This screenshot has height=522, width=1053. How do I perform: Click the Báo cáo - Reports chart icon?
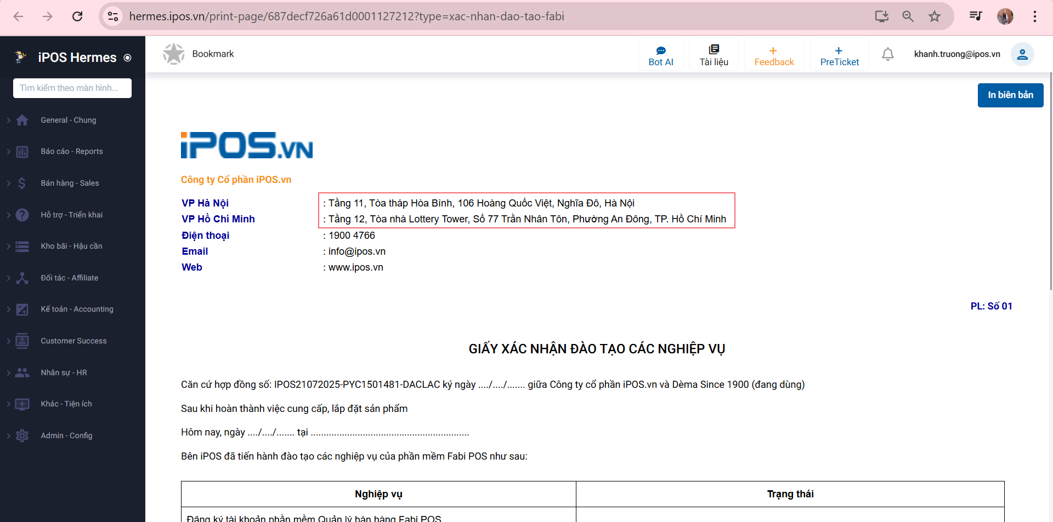coord(22,152)
